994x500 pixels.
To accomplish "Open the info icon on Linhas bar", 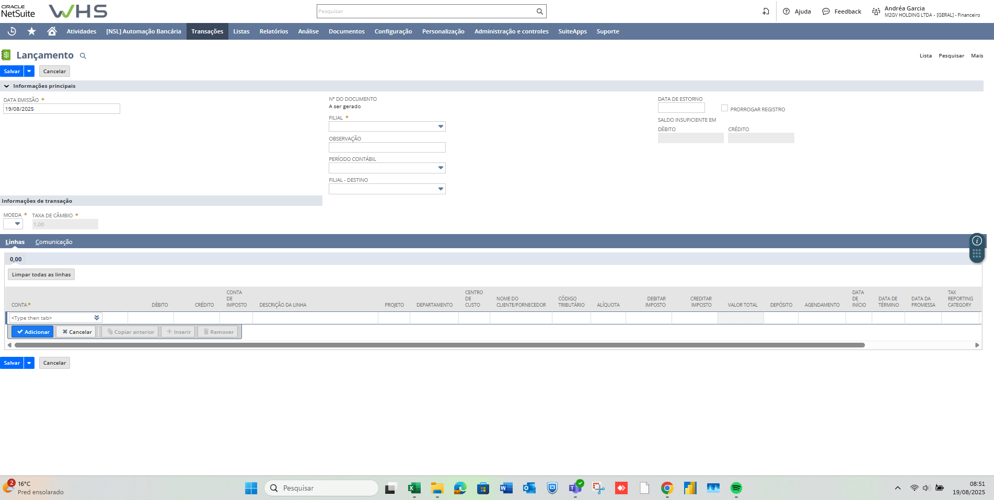I will point(976,241).
